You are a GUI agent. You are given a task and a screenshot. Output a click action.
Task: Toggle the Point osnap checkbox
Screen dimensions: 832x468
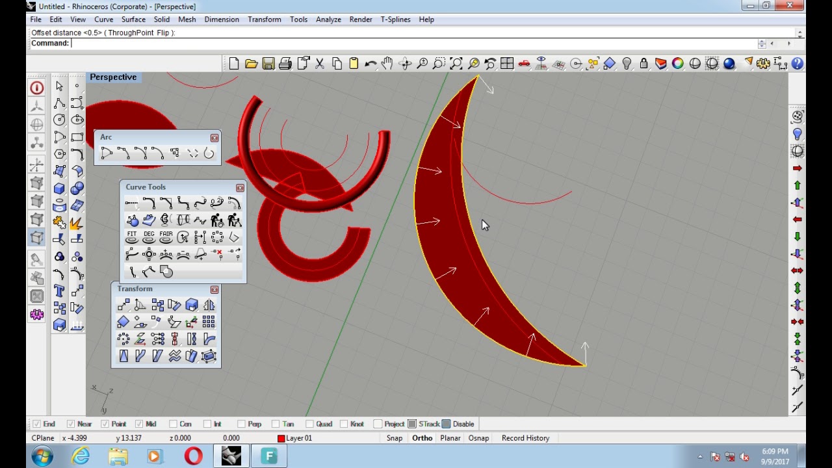(105, 424)
